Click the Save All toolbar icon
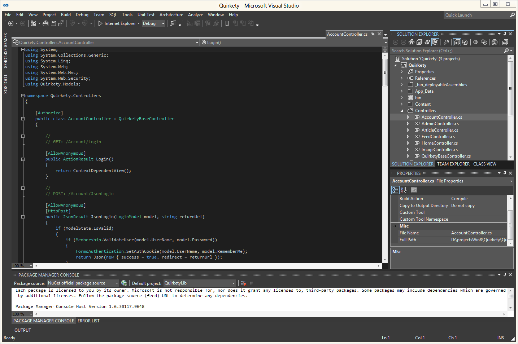The height and width of the screenshot is (344, 518). 62,23
